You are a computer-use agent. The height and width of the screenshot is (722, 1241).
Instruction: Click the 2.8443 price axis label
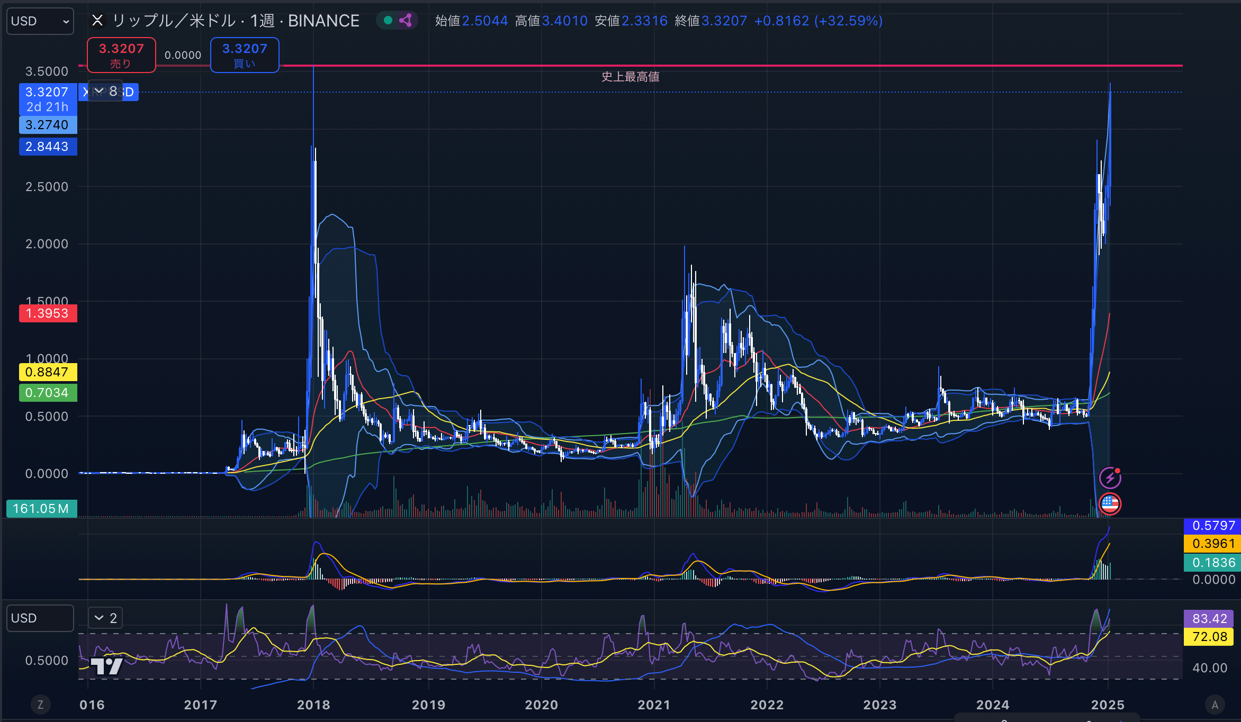click(x=48, y=147)
